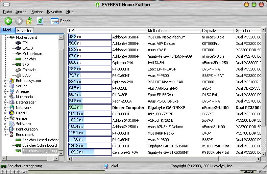The width and height of the screenshot is (267, 174).
Task: Expand the Betriebssystem tree node
Action: (5, 81)
